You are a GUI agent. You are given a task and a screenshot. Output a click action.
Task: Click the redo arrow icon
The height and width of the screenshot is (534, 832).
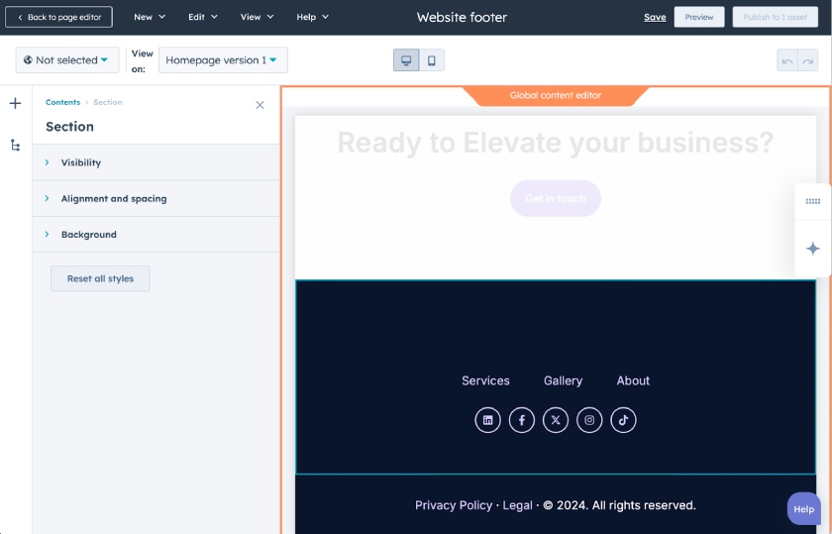tap(809, 60)
